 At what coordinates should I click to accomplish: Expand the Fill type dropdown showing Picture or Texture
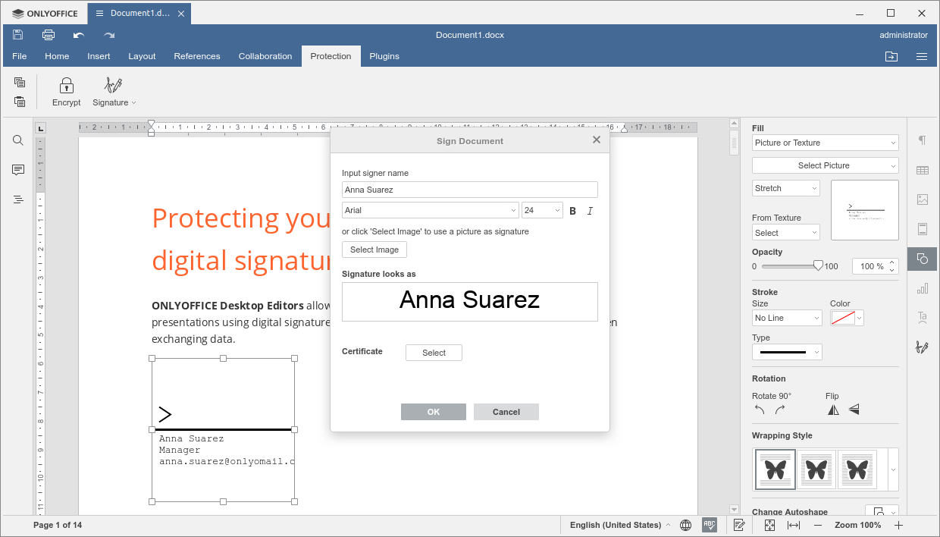[x=825, y=143]
